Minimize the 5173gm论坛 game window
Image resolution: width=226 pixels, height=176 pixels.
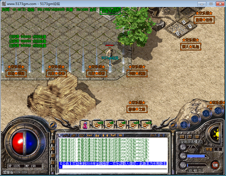[x=202, y=4]
